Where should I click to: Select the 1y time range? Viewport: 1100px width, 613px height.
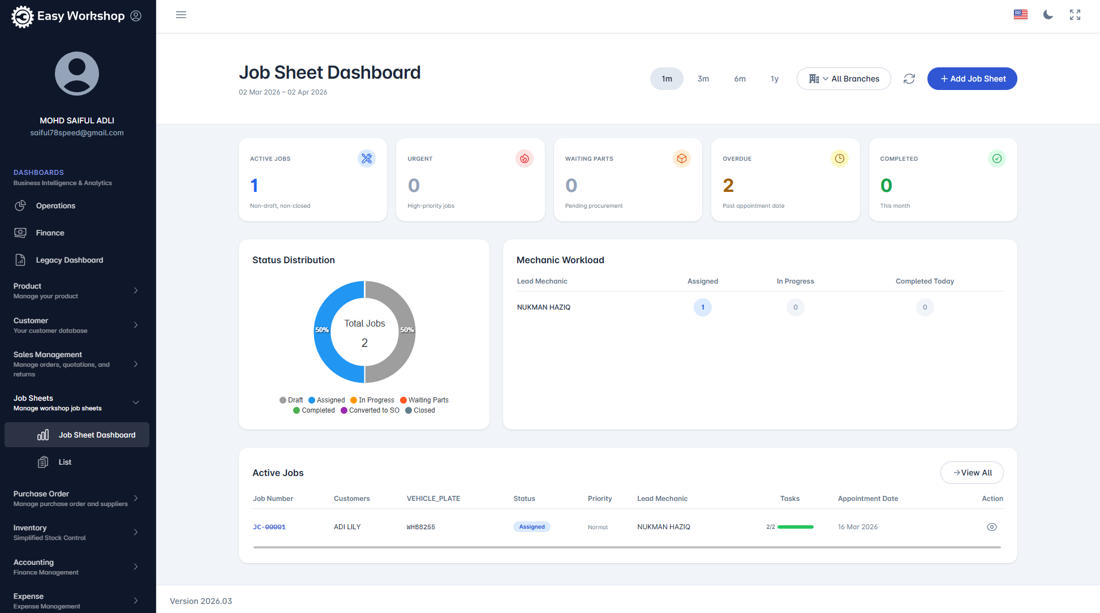pyautogui.click(x=774, y=79)
